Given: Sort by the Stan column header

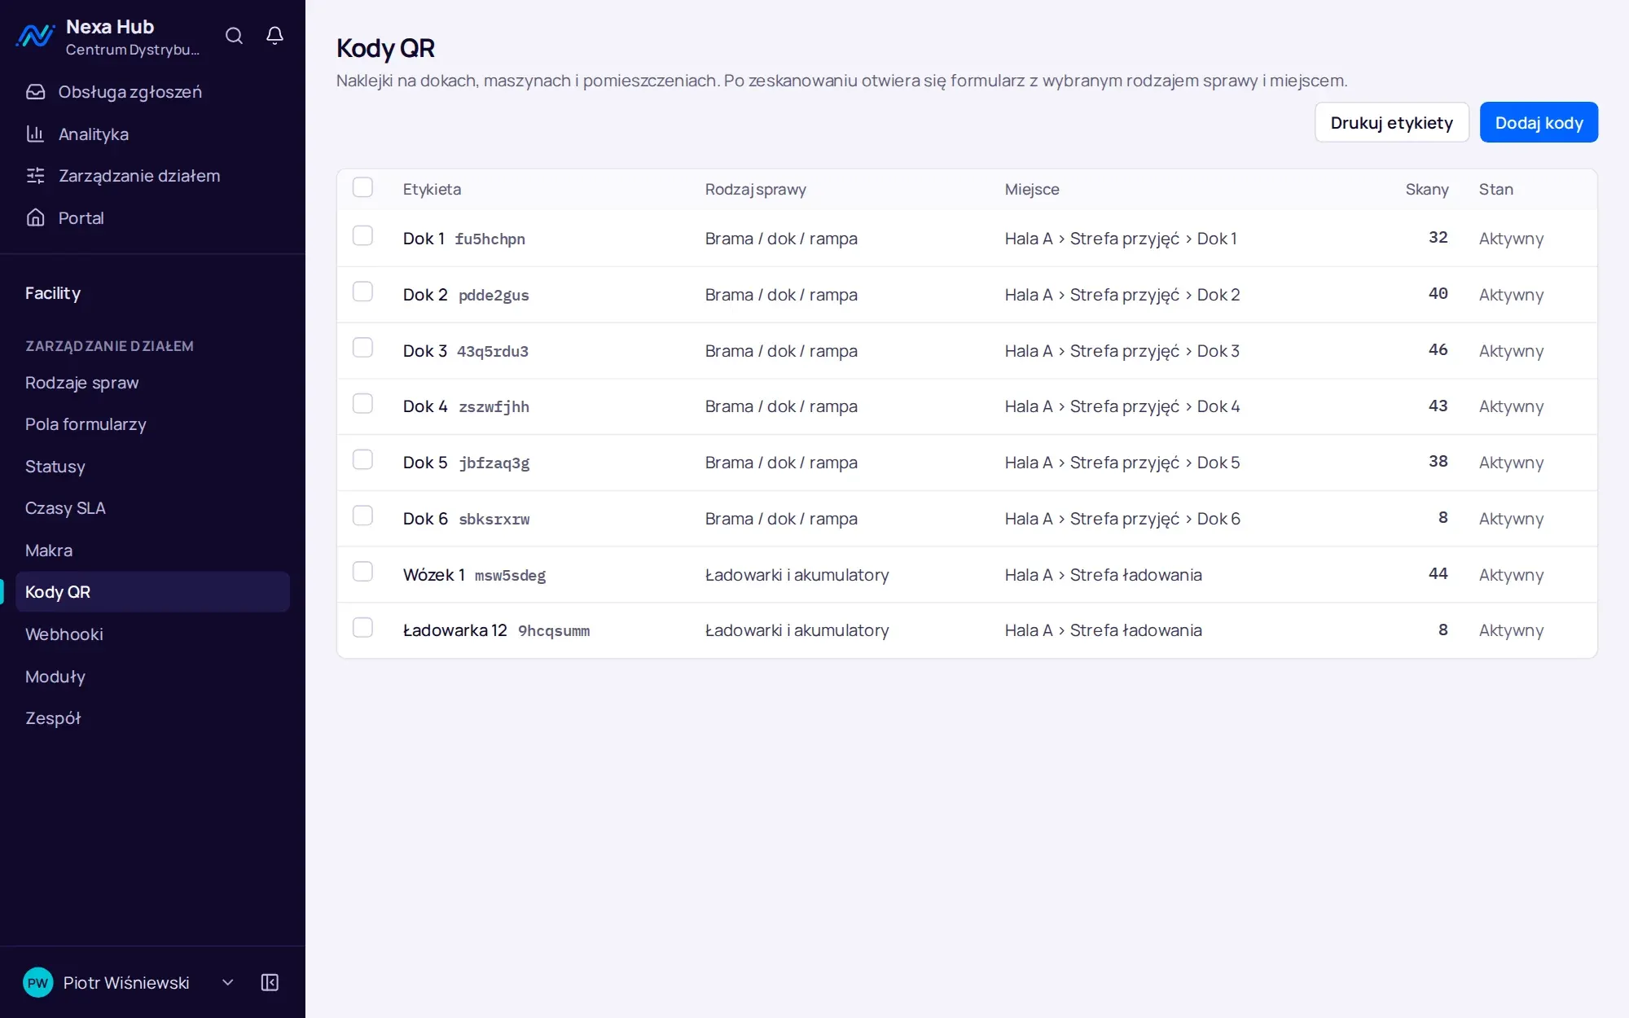Looking at the screenshot, I should point(1495,189).
